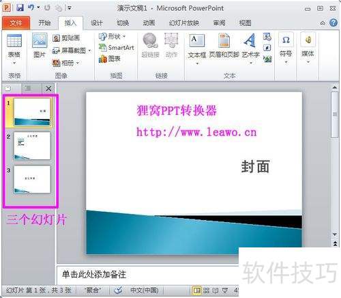The width and height of the screenshot is (341, 298).
Task: Open the 文件 file menu
Action: pyautogui.click(x=16, y=23)
